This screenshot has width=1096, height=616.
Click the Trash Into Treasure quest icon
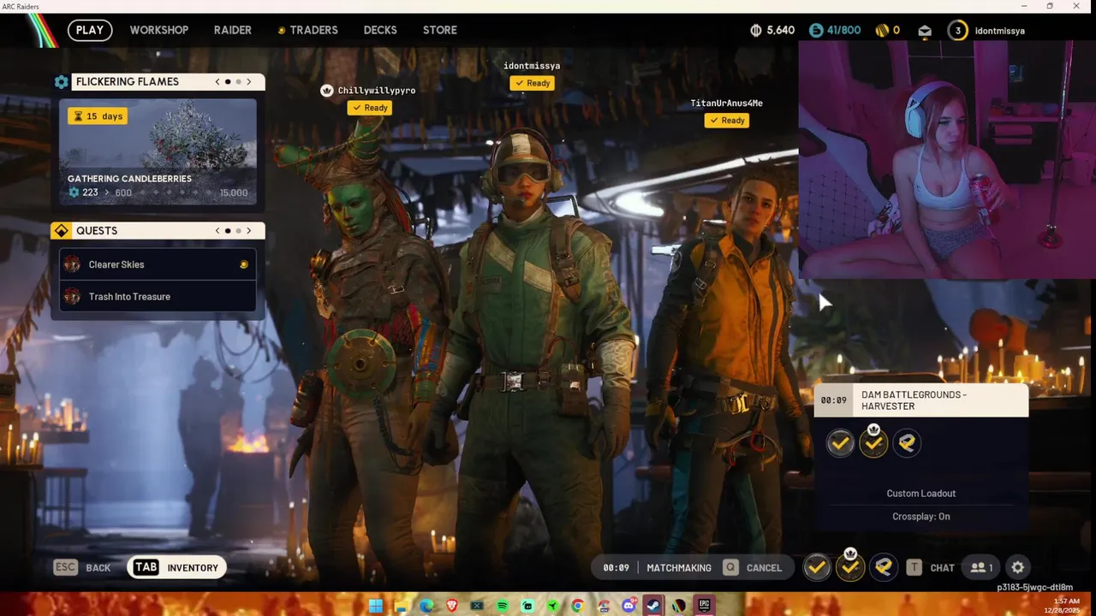point(72,297)
